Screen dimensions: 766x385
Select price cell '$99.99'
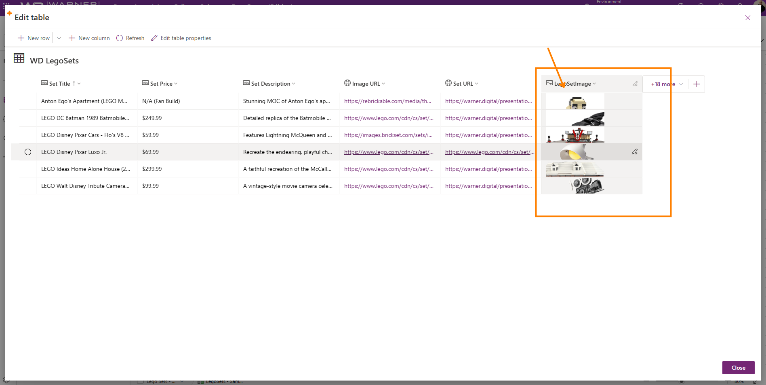187,186
